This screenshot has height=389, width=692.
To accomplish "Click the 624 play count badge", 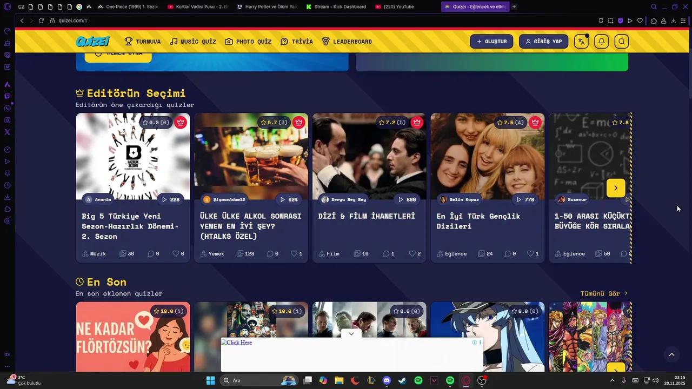I will coord(289,199).
